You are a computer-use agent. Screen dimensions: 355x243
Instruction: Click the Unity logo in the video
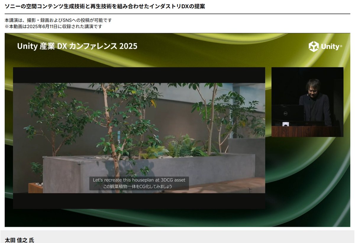[x=325, y=47]
